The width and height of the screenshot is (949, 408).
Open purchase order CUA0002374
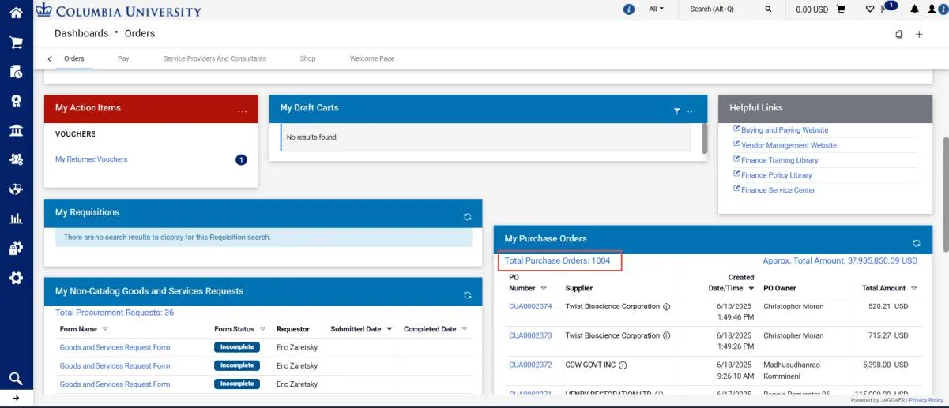click(530, 306)
